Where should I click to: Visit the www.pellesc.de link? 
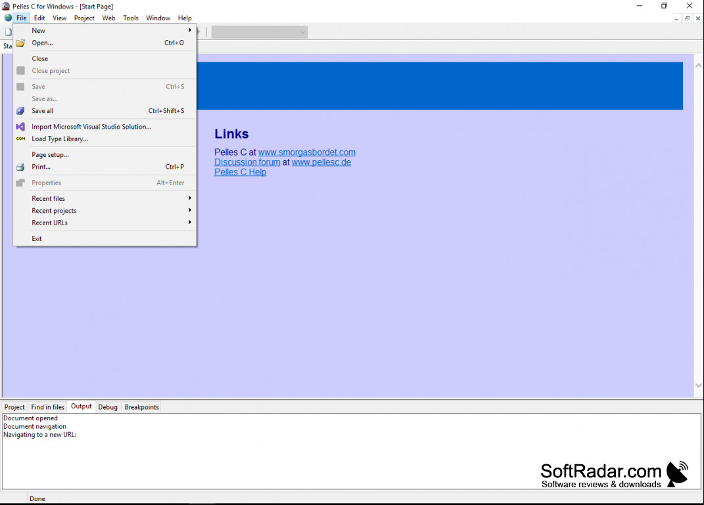321,162
